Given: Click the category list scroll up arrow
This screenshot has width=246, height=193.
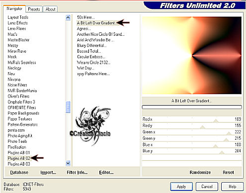Looking at the screenshot, I should point(68,17).
